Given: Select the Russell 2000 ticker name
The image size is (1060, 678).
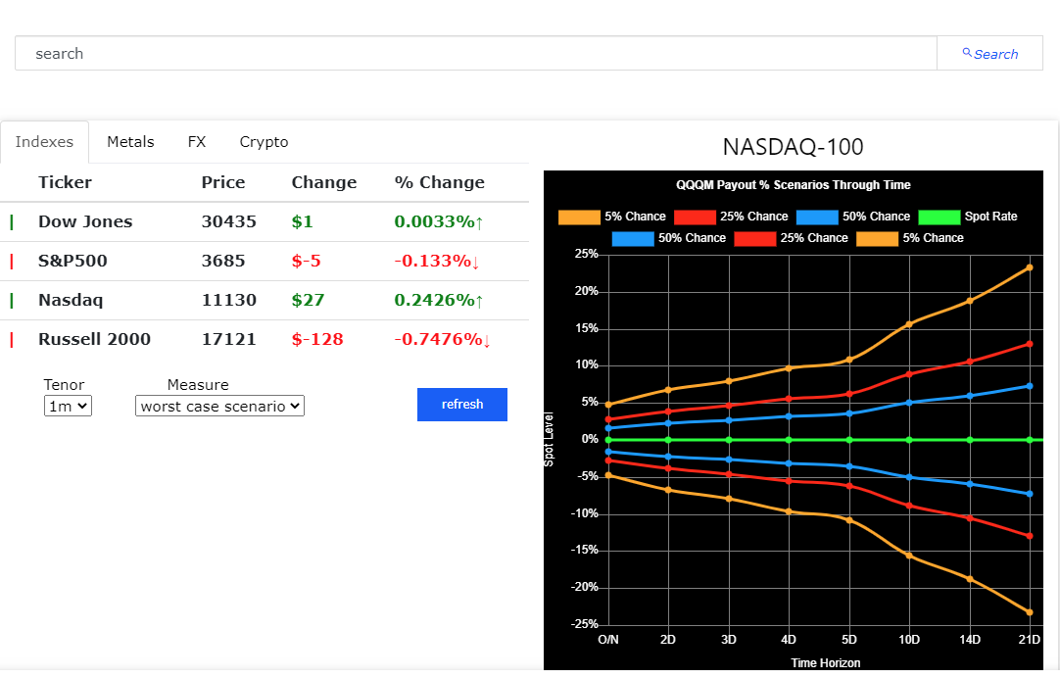Looking at the screenshot, I should [x=95, y=339].
